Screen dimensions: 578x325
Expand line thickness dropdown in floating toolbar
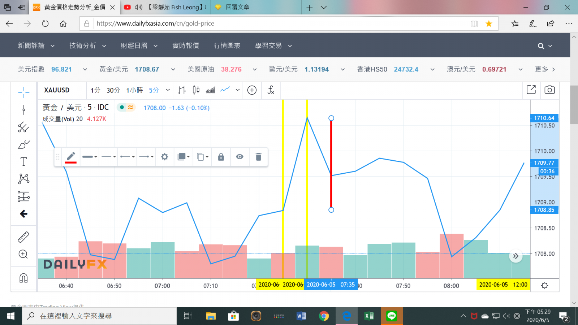pos(90,157)
